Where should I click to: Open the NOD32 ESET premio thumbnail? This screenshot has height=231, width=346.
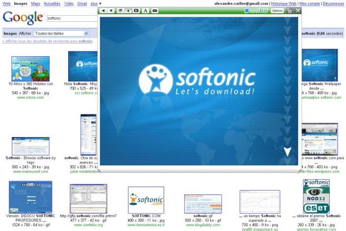(x=316, y=196)
